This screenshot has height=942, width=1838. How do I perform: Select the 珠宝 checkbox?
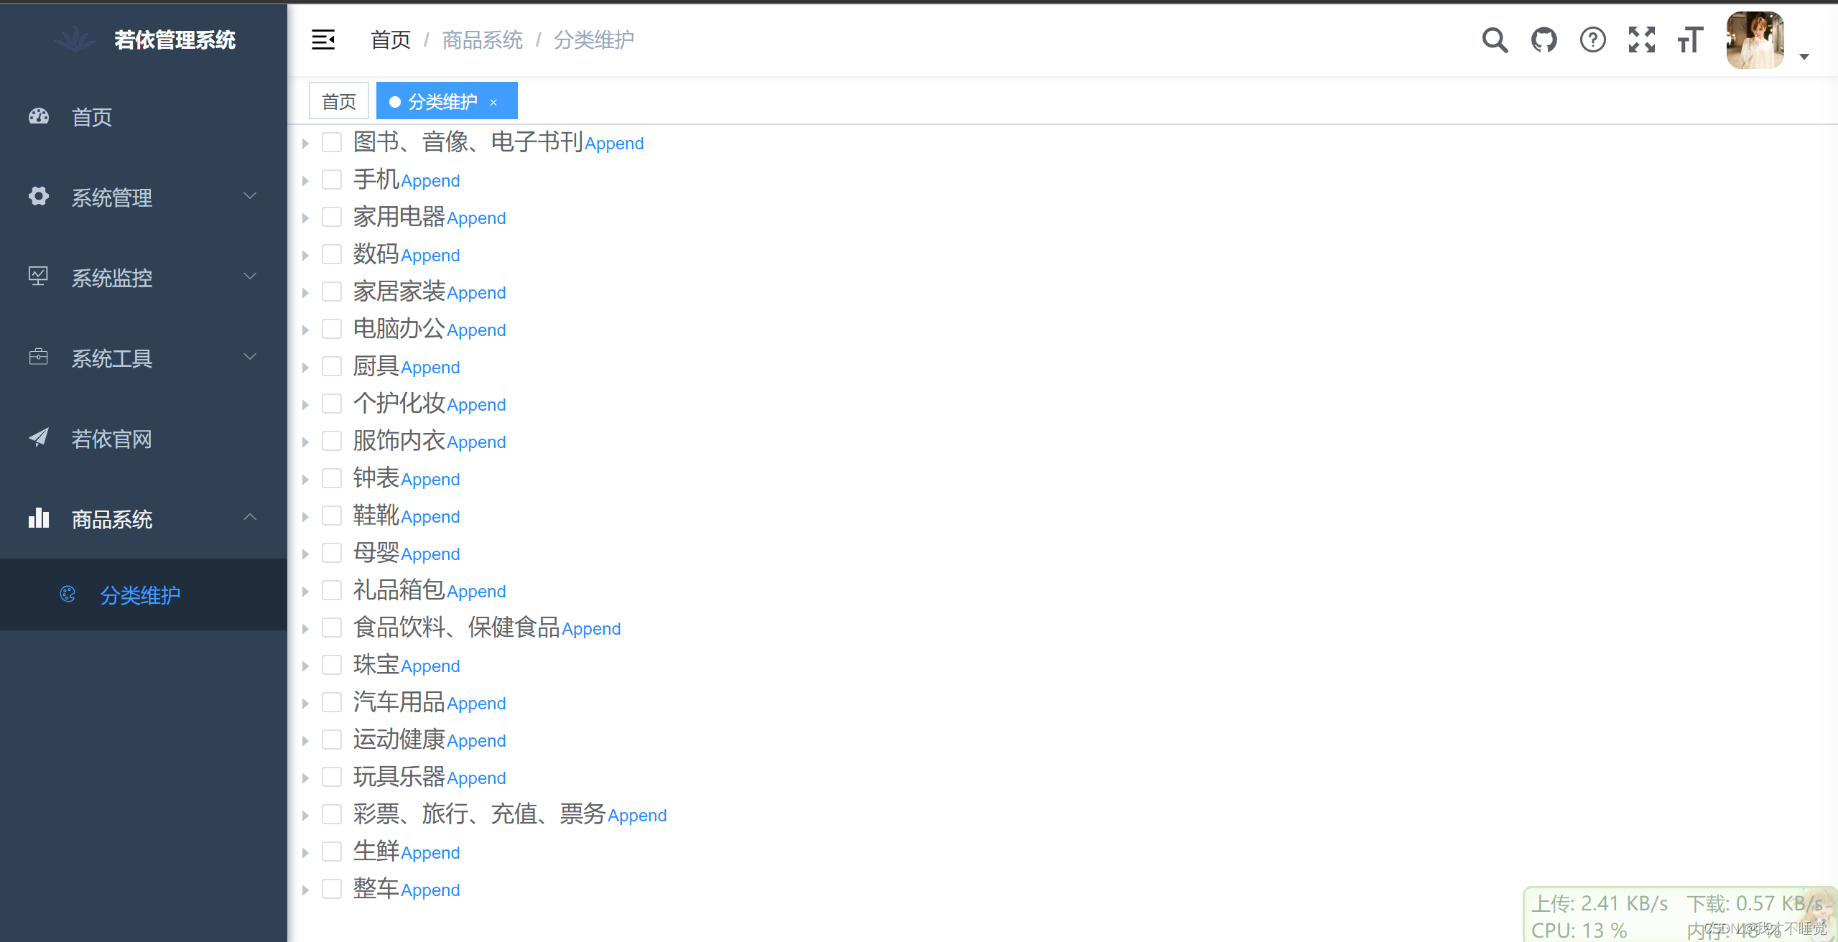(332, 665)
